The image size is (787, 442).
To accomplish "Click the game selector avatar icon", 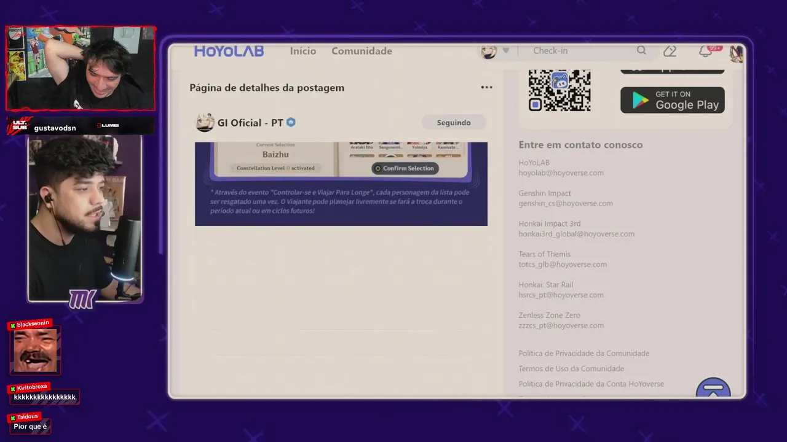I will click(489, 52).
